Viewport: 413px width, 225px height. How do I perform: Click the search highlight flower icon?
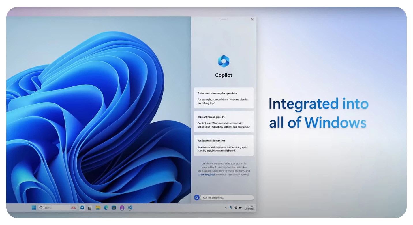point(74,207)
